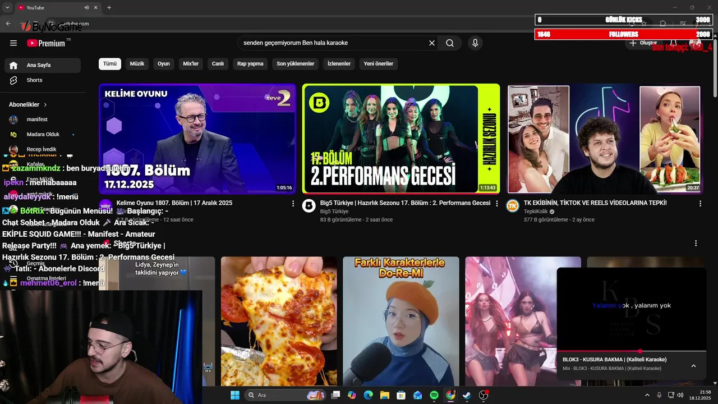Expand the Abonelikler chevron
Viewport: 718px width, 404px height.
[45, 104]
